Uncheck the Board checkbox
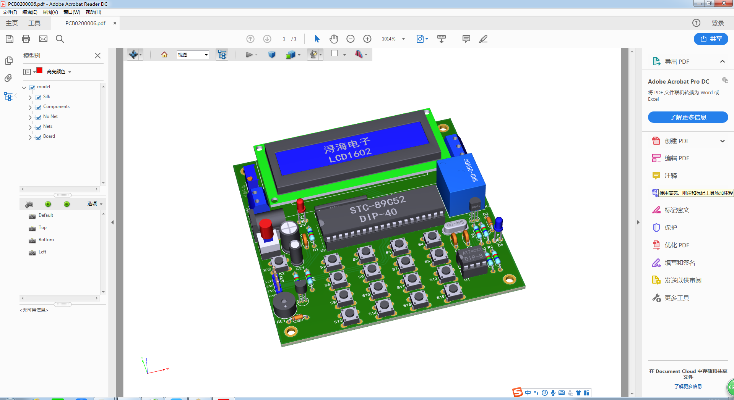The height and width of the screenshot is (400, 734). pyautogui.click(x=39, y=137)
